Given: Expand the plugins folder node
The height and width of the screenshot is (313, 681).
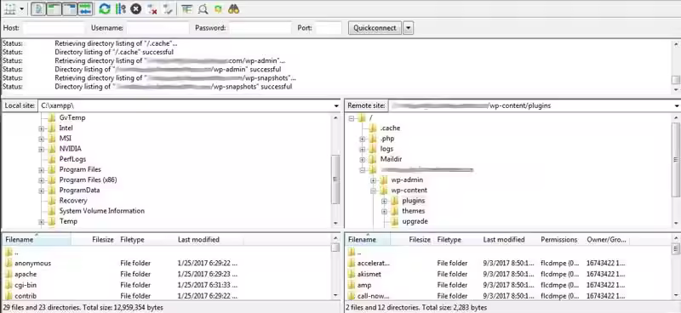Looking at the screenshot, I should (384, 201).
